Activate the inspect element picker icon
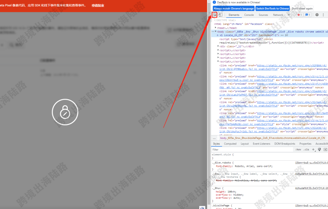The height and width of the screenshot is (209, 328). 215,15
